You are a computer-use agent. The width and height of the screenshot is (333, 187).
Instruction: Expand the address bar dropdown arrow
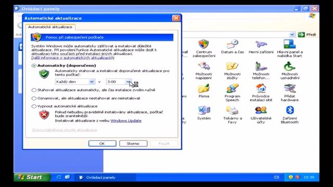[292, 35]
